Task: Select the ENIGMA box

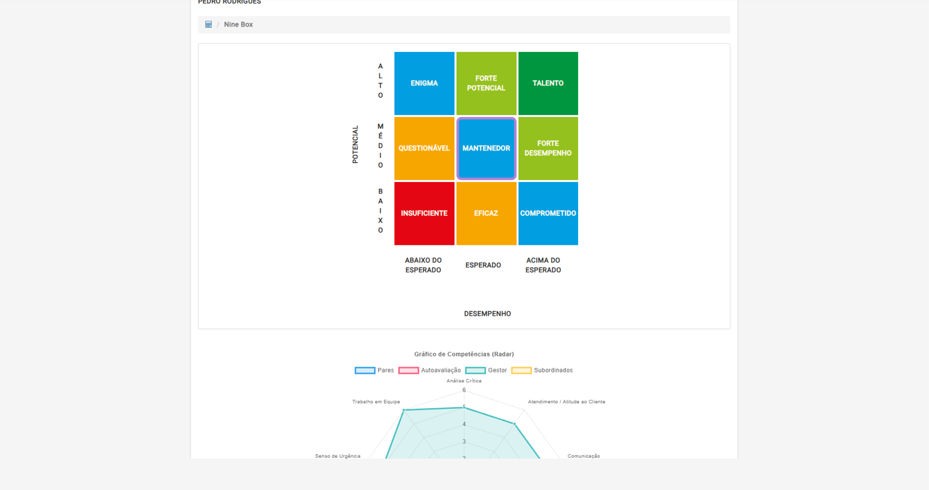Action: (x=424, y=83)
